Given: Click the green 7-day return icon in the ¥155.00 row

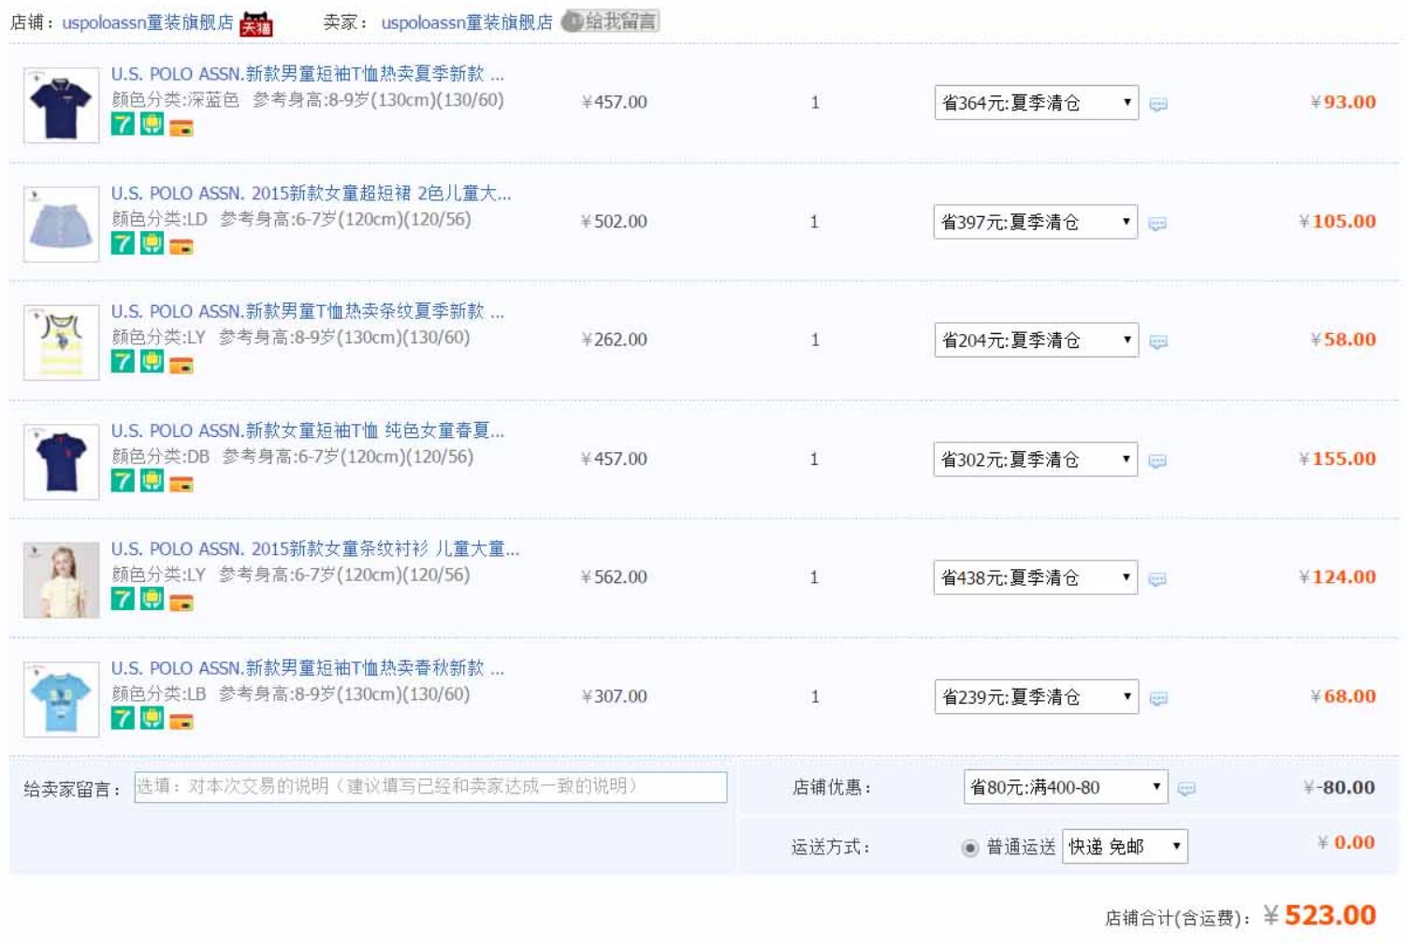Looking at the screenshot, I should pyautogui.click(x=123, y=480).
